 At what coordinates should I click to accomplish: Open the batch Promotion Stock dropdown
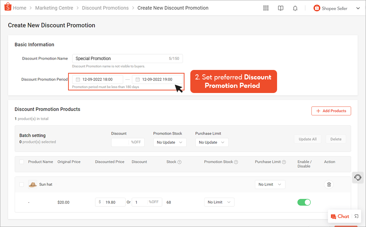point(170,142)
